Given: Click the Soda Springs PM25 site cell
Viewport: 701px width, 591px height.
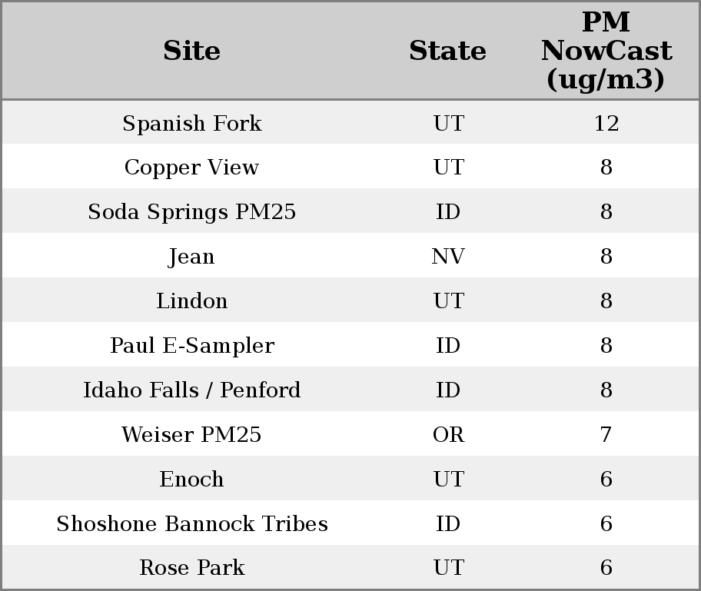Looking at the screenshot, I should (x=192, y=212).
